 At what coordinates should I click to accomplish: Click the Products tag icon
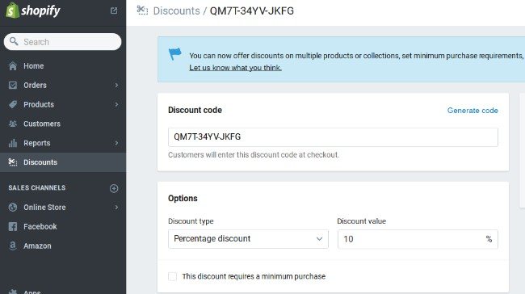pyautogui.click(x=13, y=104)
